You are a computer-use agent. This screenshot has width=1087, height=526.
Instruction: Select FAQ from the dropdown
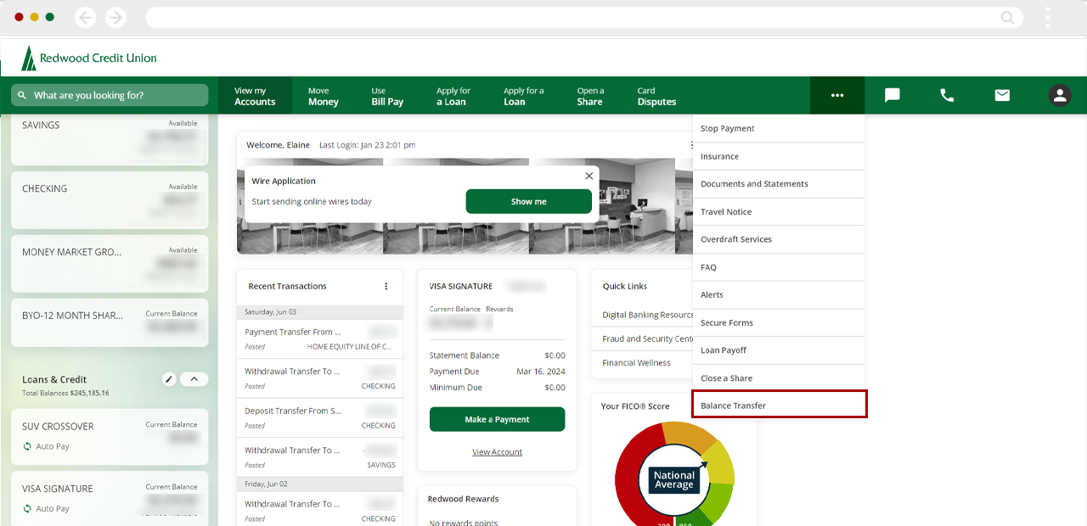(x=779, y=267)
